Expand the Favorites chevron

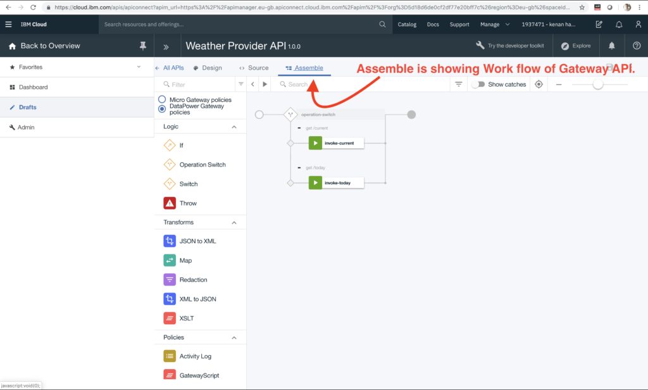point(139,66)
